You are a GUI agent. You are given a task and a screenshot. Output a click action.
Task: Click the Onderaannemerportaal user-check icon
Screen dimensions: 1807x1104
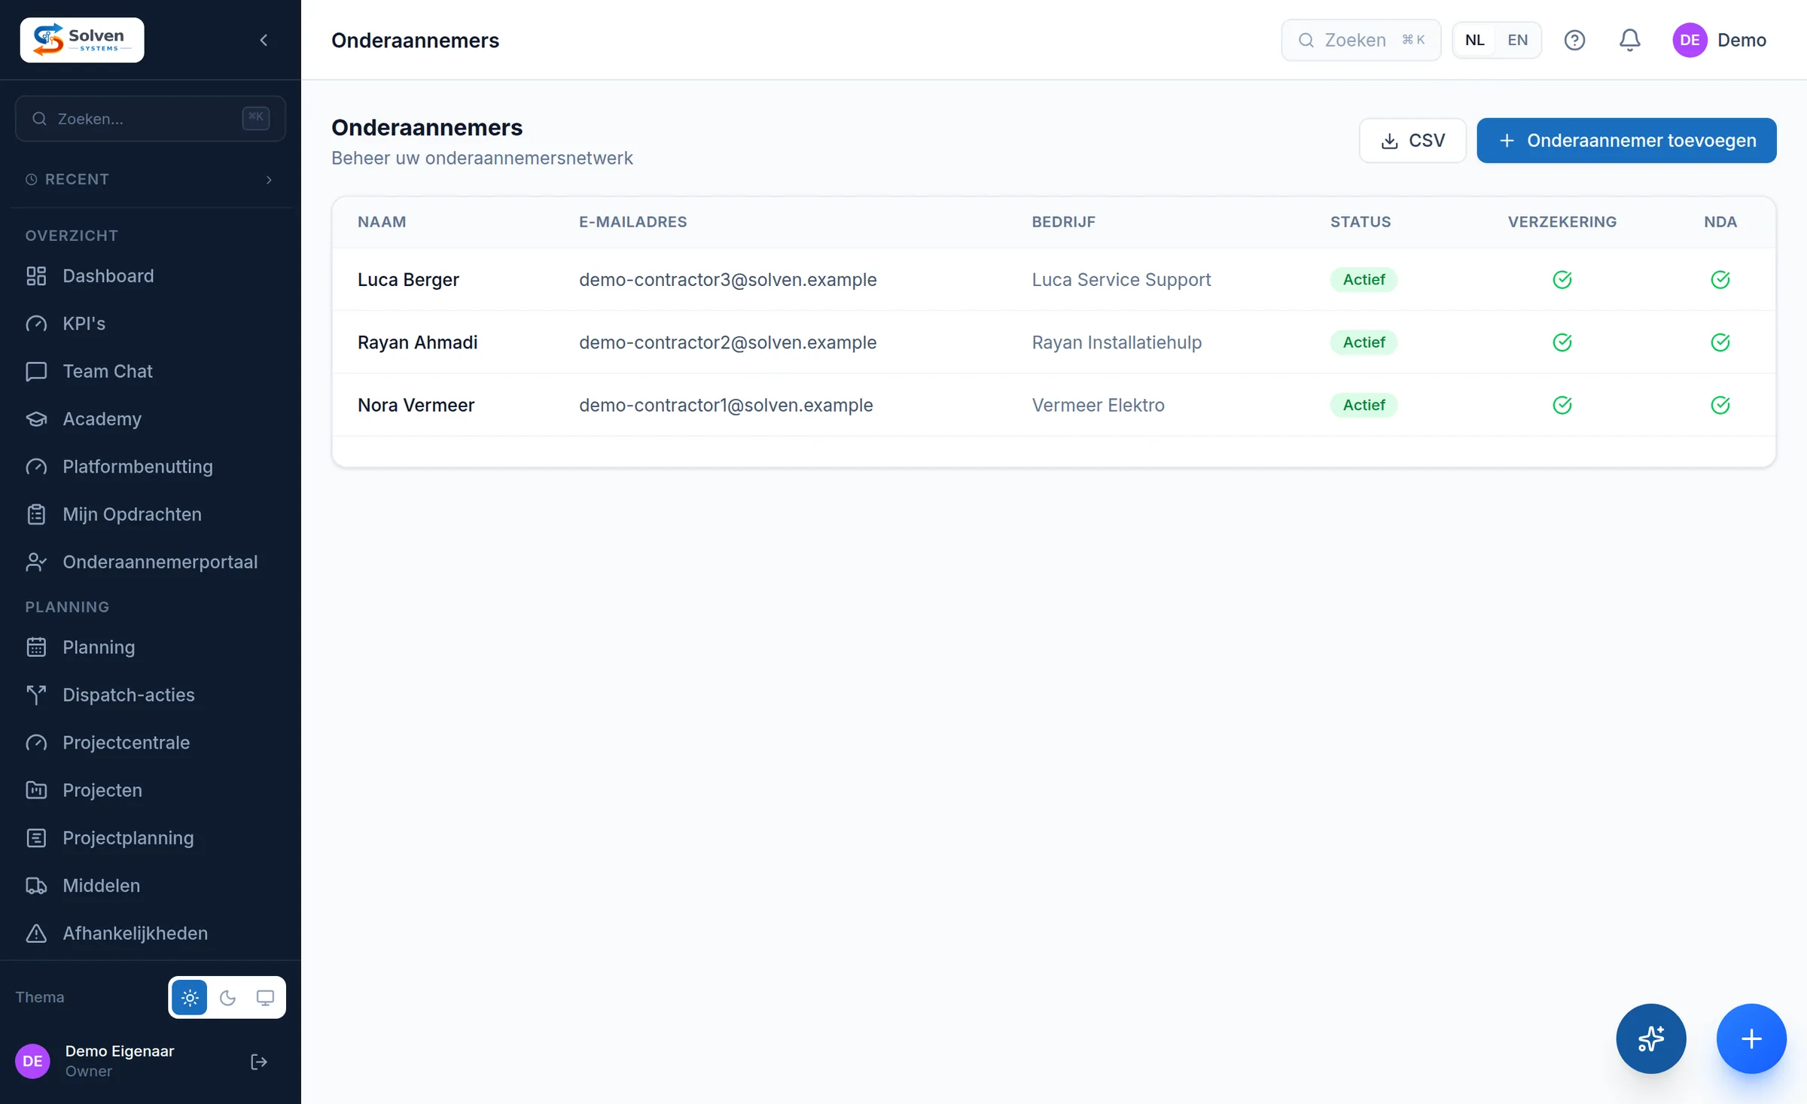click(36, 562)
